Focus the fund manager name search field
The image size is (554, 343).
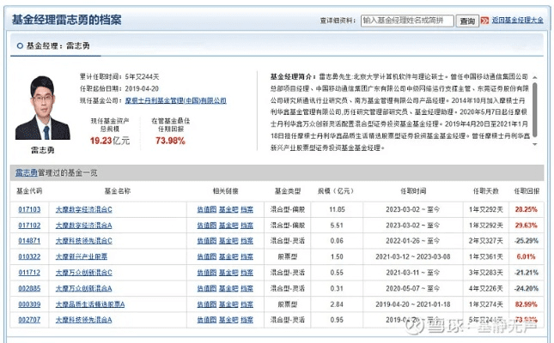406,20
